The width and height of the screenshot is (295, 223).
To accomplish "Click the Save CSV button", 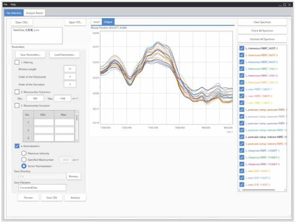I will [x=52, y=198].
